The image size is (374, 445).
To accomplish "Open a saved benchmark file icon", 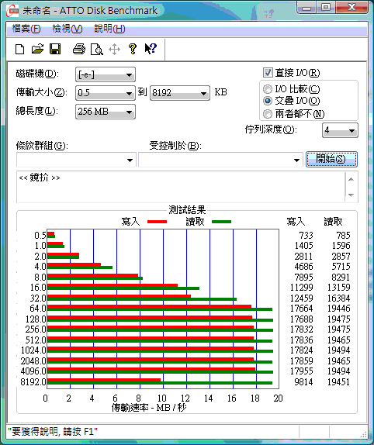I will (37, 49).
